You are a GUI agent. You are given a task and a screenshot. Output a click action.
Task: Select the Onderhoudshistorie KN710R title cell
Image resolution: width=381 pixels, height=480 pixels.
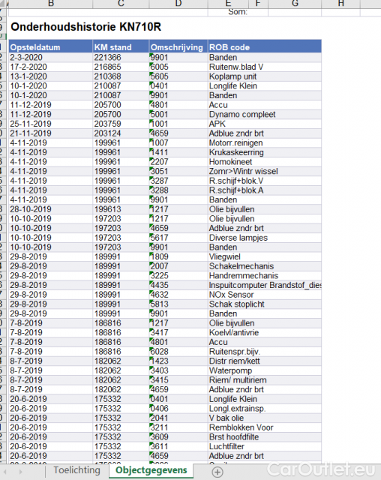[86, 27]
